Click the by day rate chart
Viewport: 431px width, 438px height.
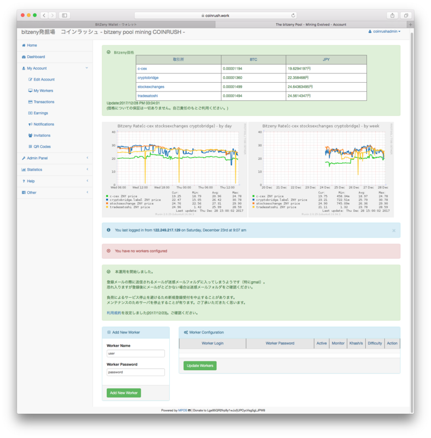click(175, 170)
